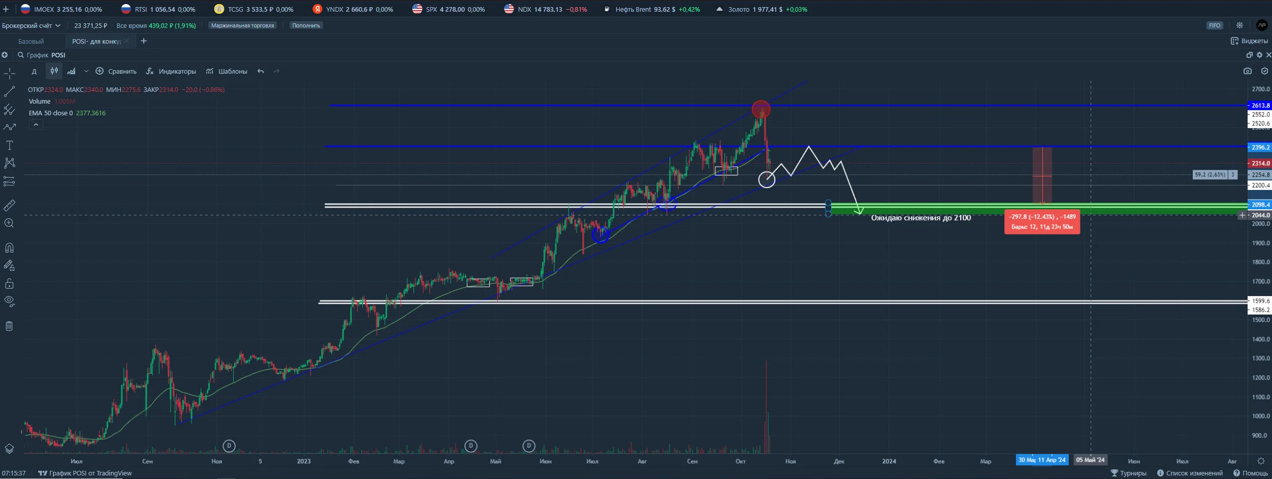Select the POSI- для конкурса tab
The width and height of the screenshot is (1272, 479).
(96, 41)
